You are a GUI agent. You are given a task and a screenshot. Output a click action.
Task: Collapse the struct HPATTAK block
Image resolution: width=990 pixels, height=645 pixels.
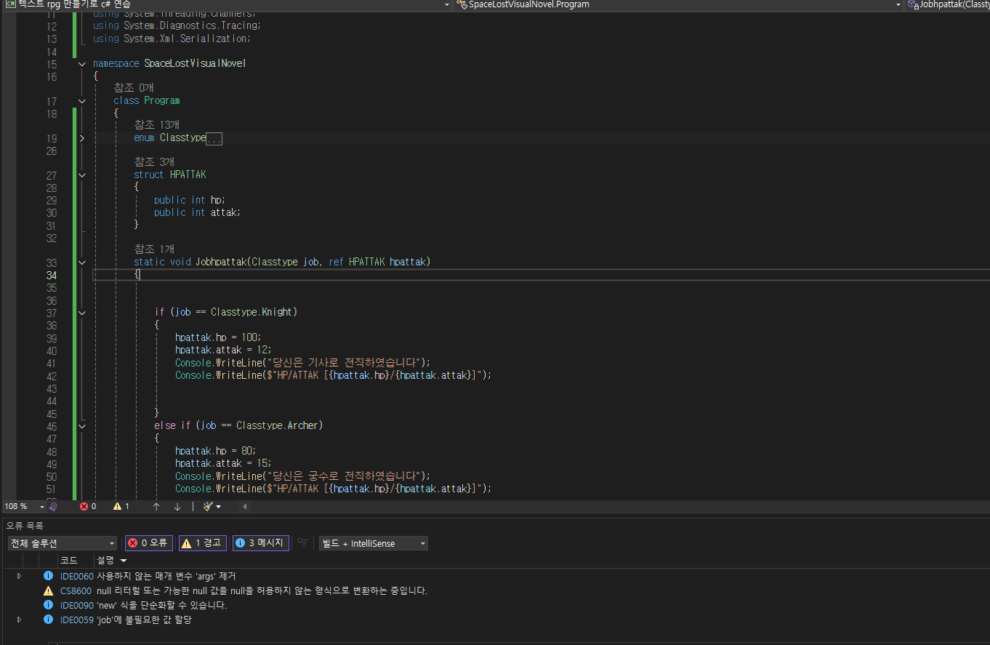point(82,175)
